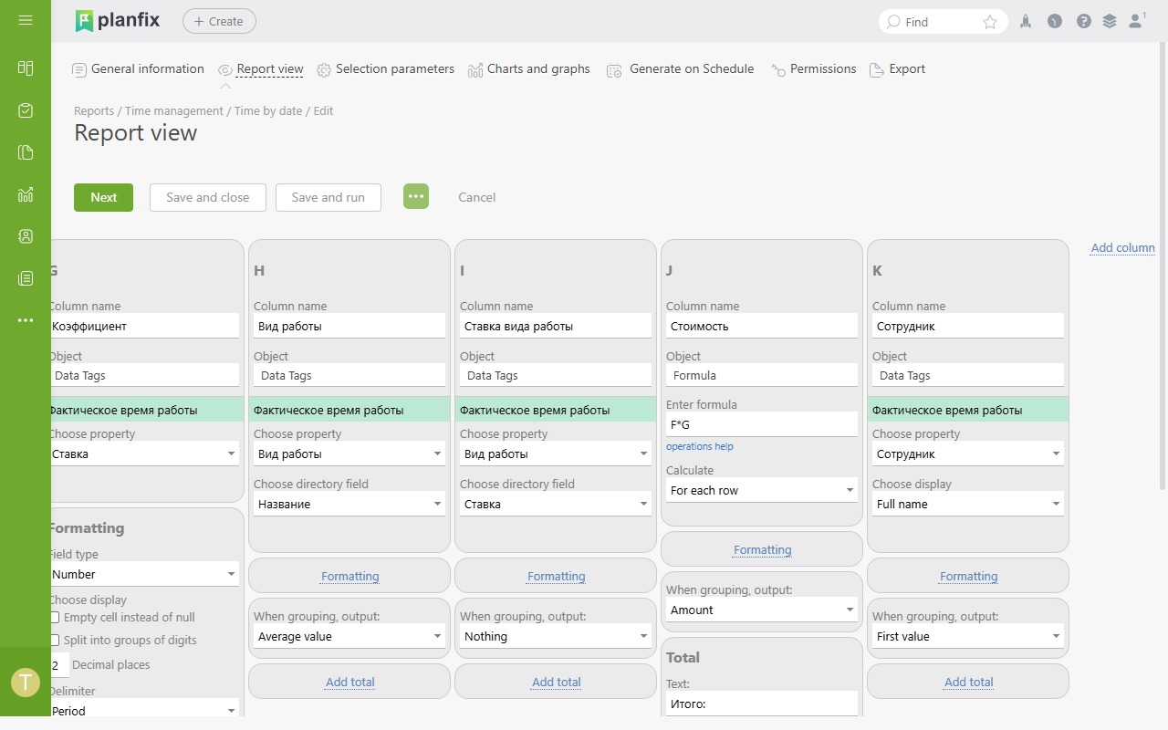The height and width of the screenshot is (730, 1168).
Task: Open the user profile icon with badge
Action: pyautogui.click(x=1137, y=19)
